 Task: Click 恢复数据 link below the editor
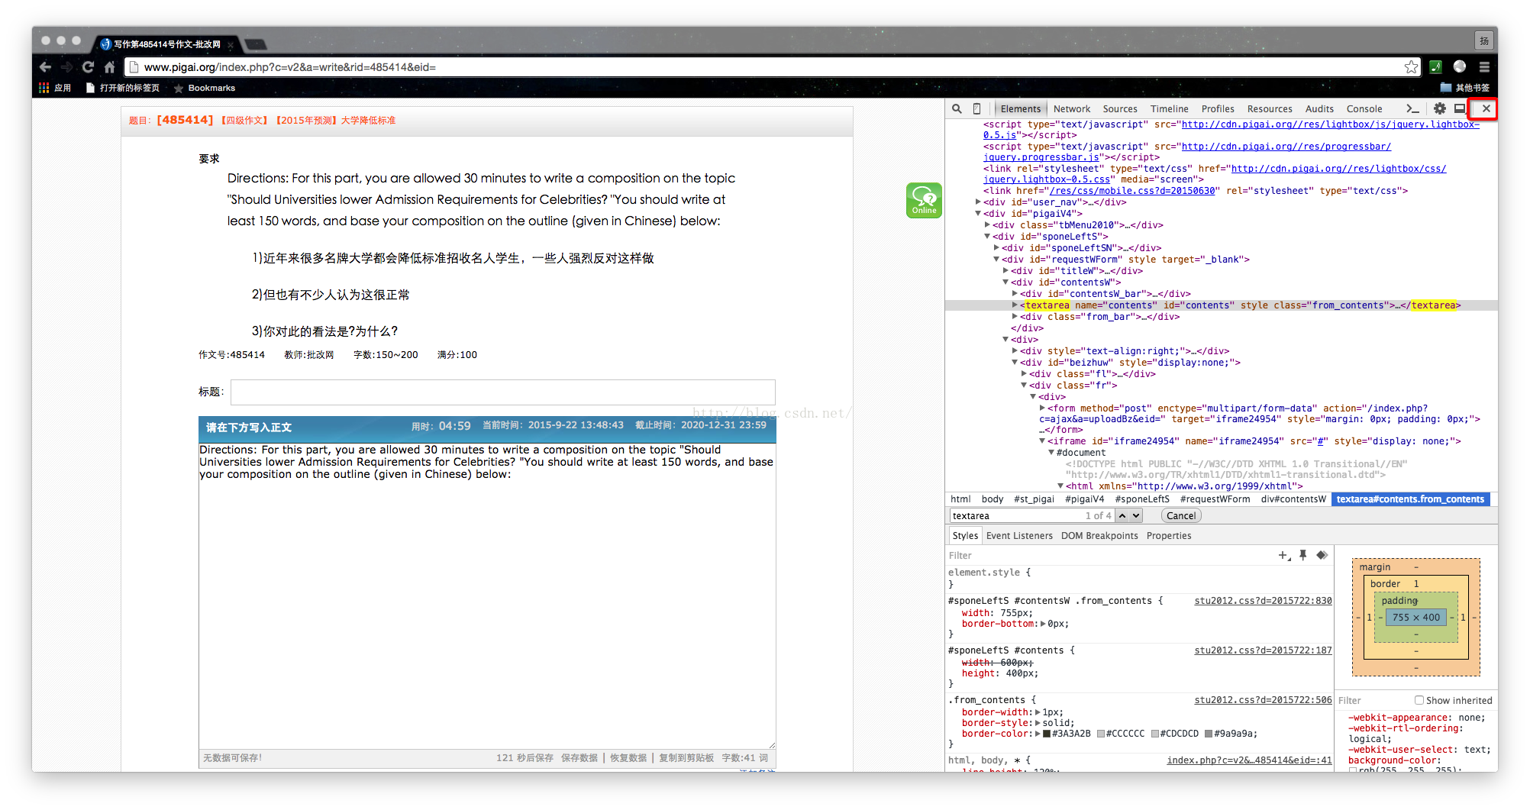pyautogui.click(x=628, y=758)
